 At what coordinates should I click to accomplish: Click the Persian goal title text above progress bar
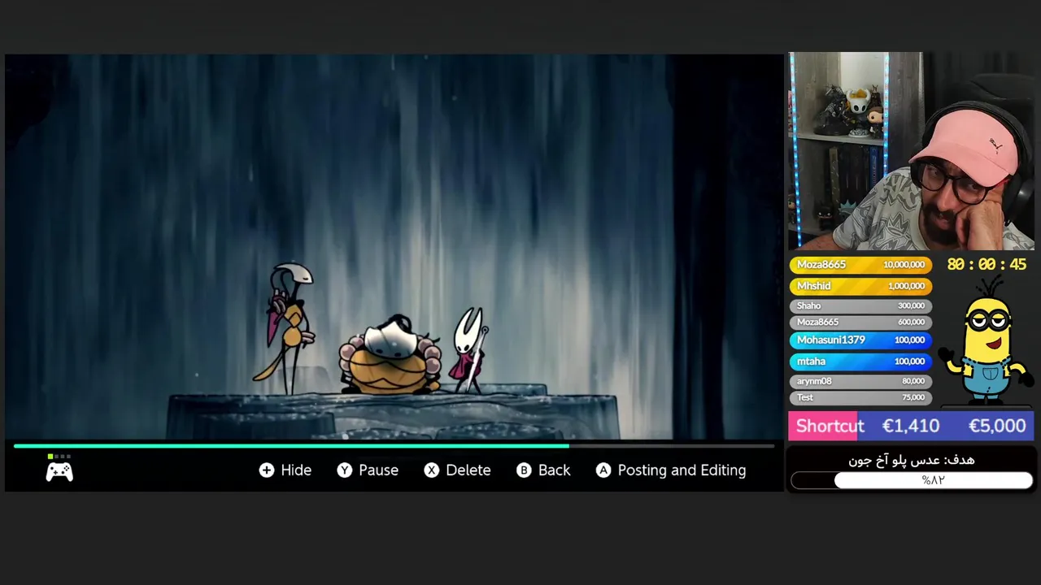[x=912, y=460]
